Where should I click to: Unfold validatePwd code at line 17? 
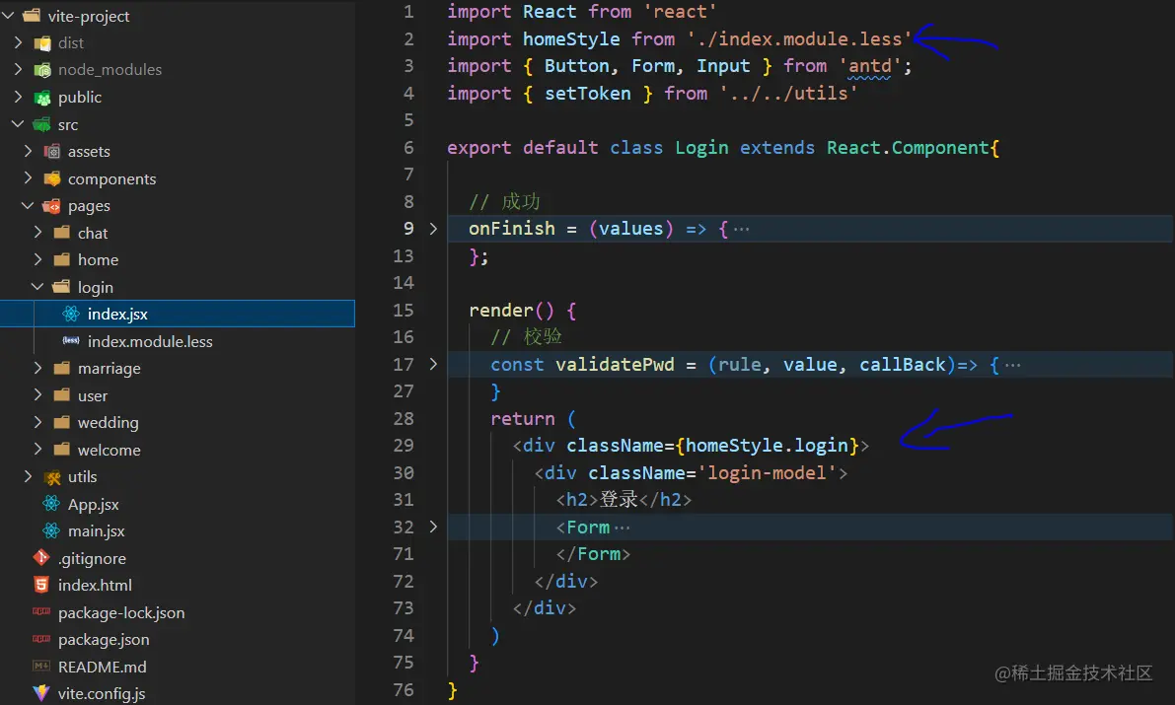point(433,364)
